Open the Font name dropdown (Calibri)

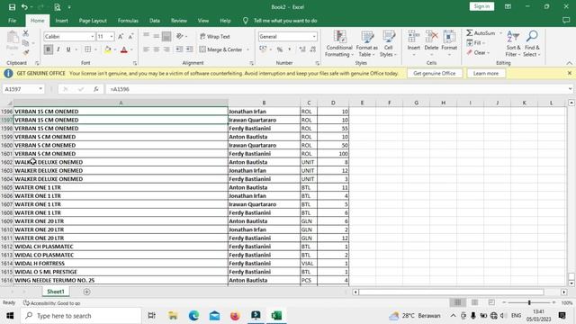pyautogui.click(x=92, y=36)
